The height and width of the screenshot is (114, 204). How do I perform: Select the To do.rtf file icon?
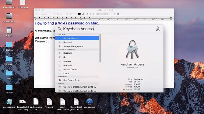point(49,103)
